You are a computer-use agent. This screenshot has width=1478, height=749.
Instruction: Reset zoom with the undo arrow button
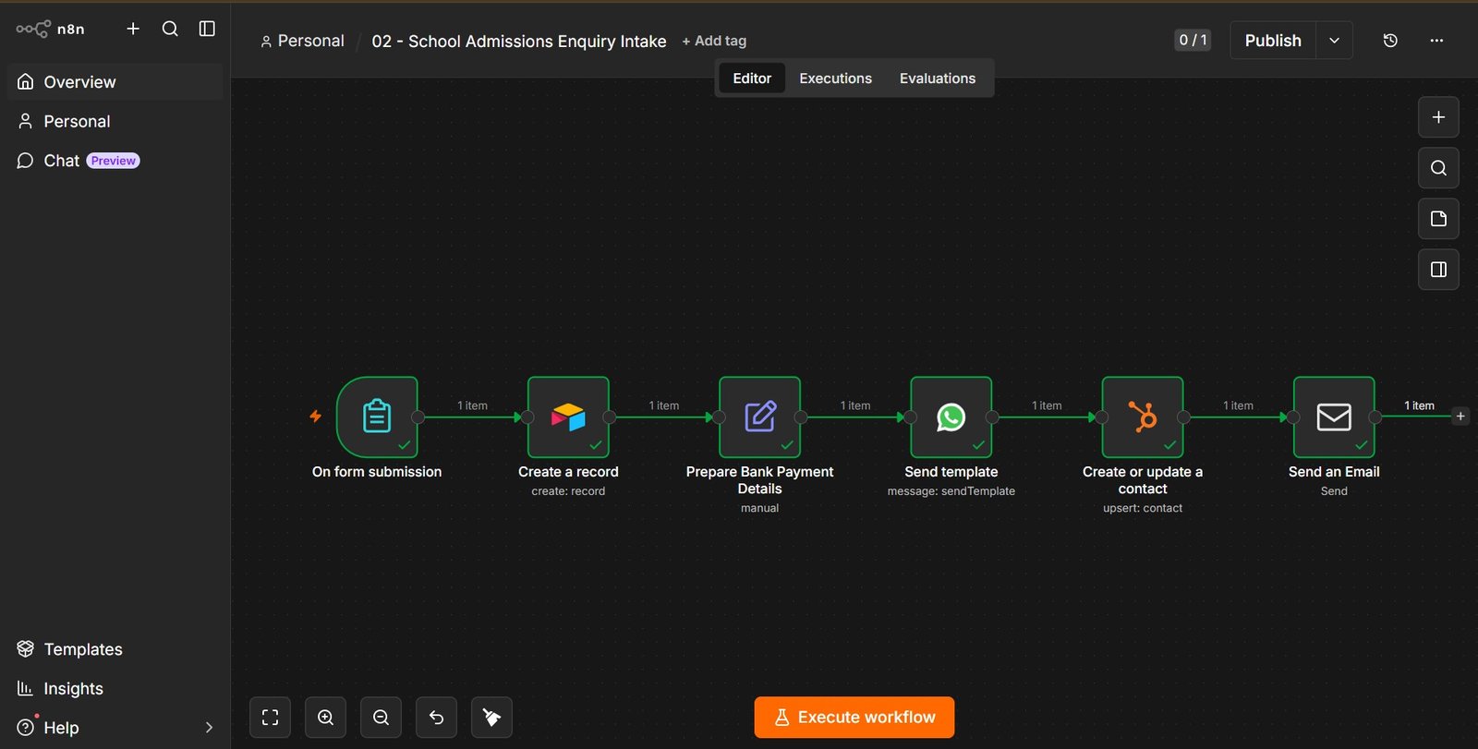436,718
